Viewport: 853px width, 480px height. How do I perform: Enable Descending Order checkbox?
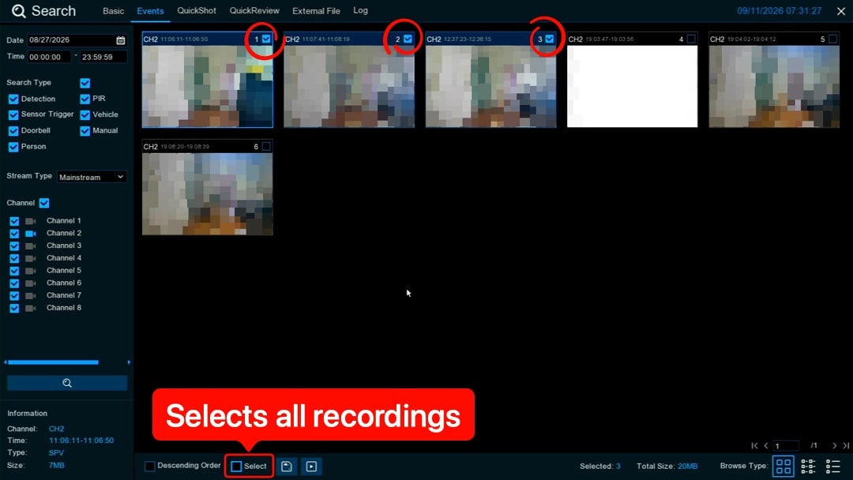pos(149,466)
